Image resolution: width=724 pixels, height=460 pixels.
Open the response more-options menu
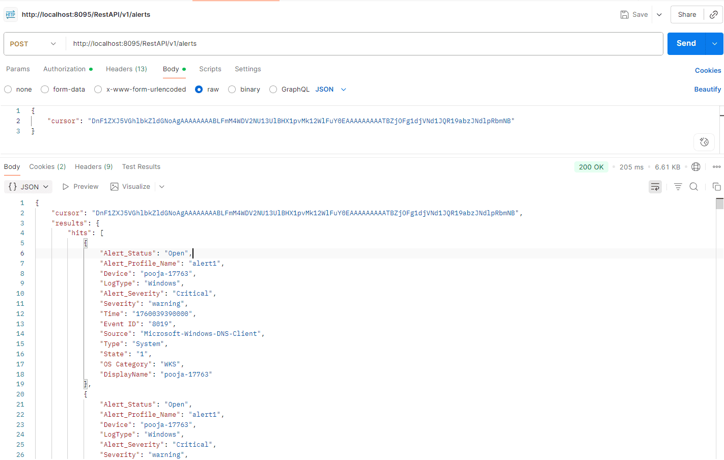click(x=716, y=166)
